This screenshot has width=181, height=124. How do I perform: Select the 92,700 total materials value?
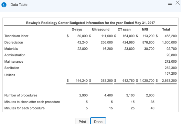pyautogui.click(x=172, y=49)
